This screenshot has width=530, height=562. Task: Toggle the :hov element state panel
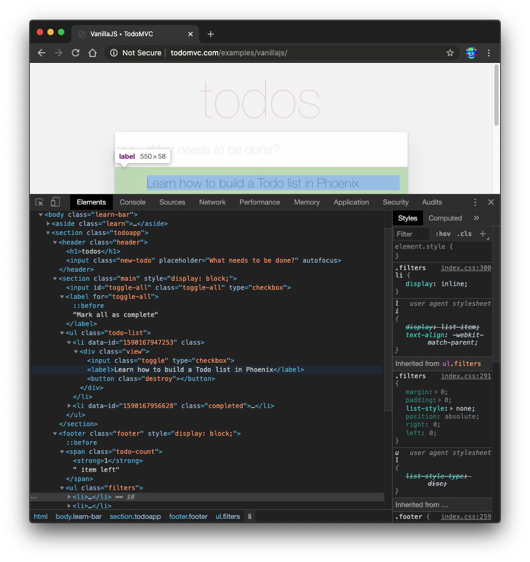[443, 234]
